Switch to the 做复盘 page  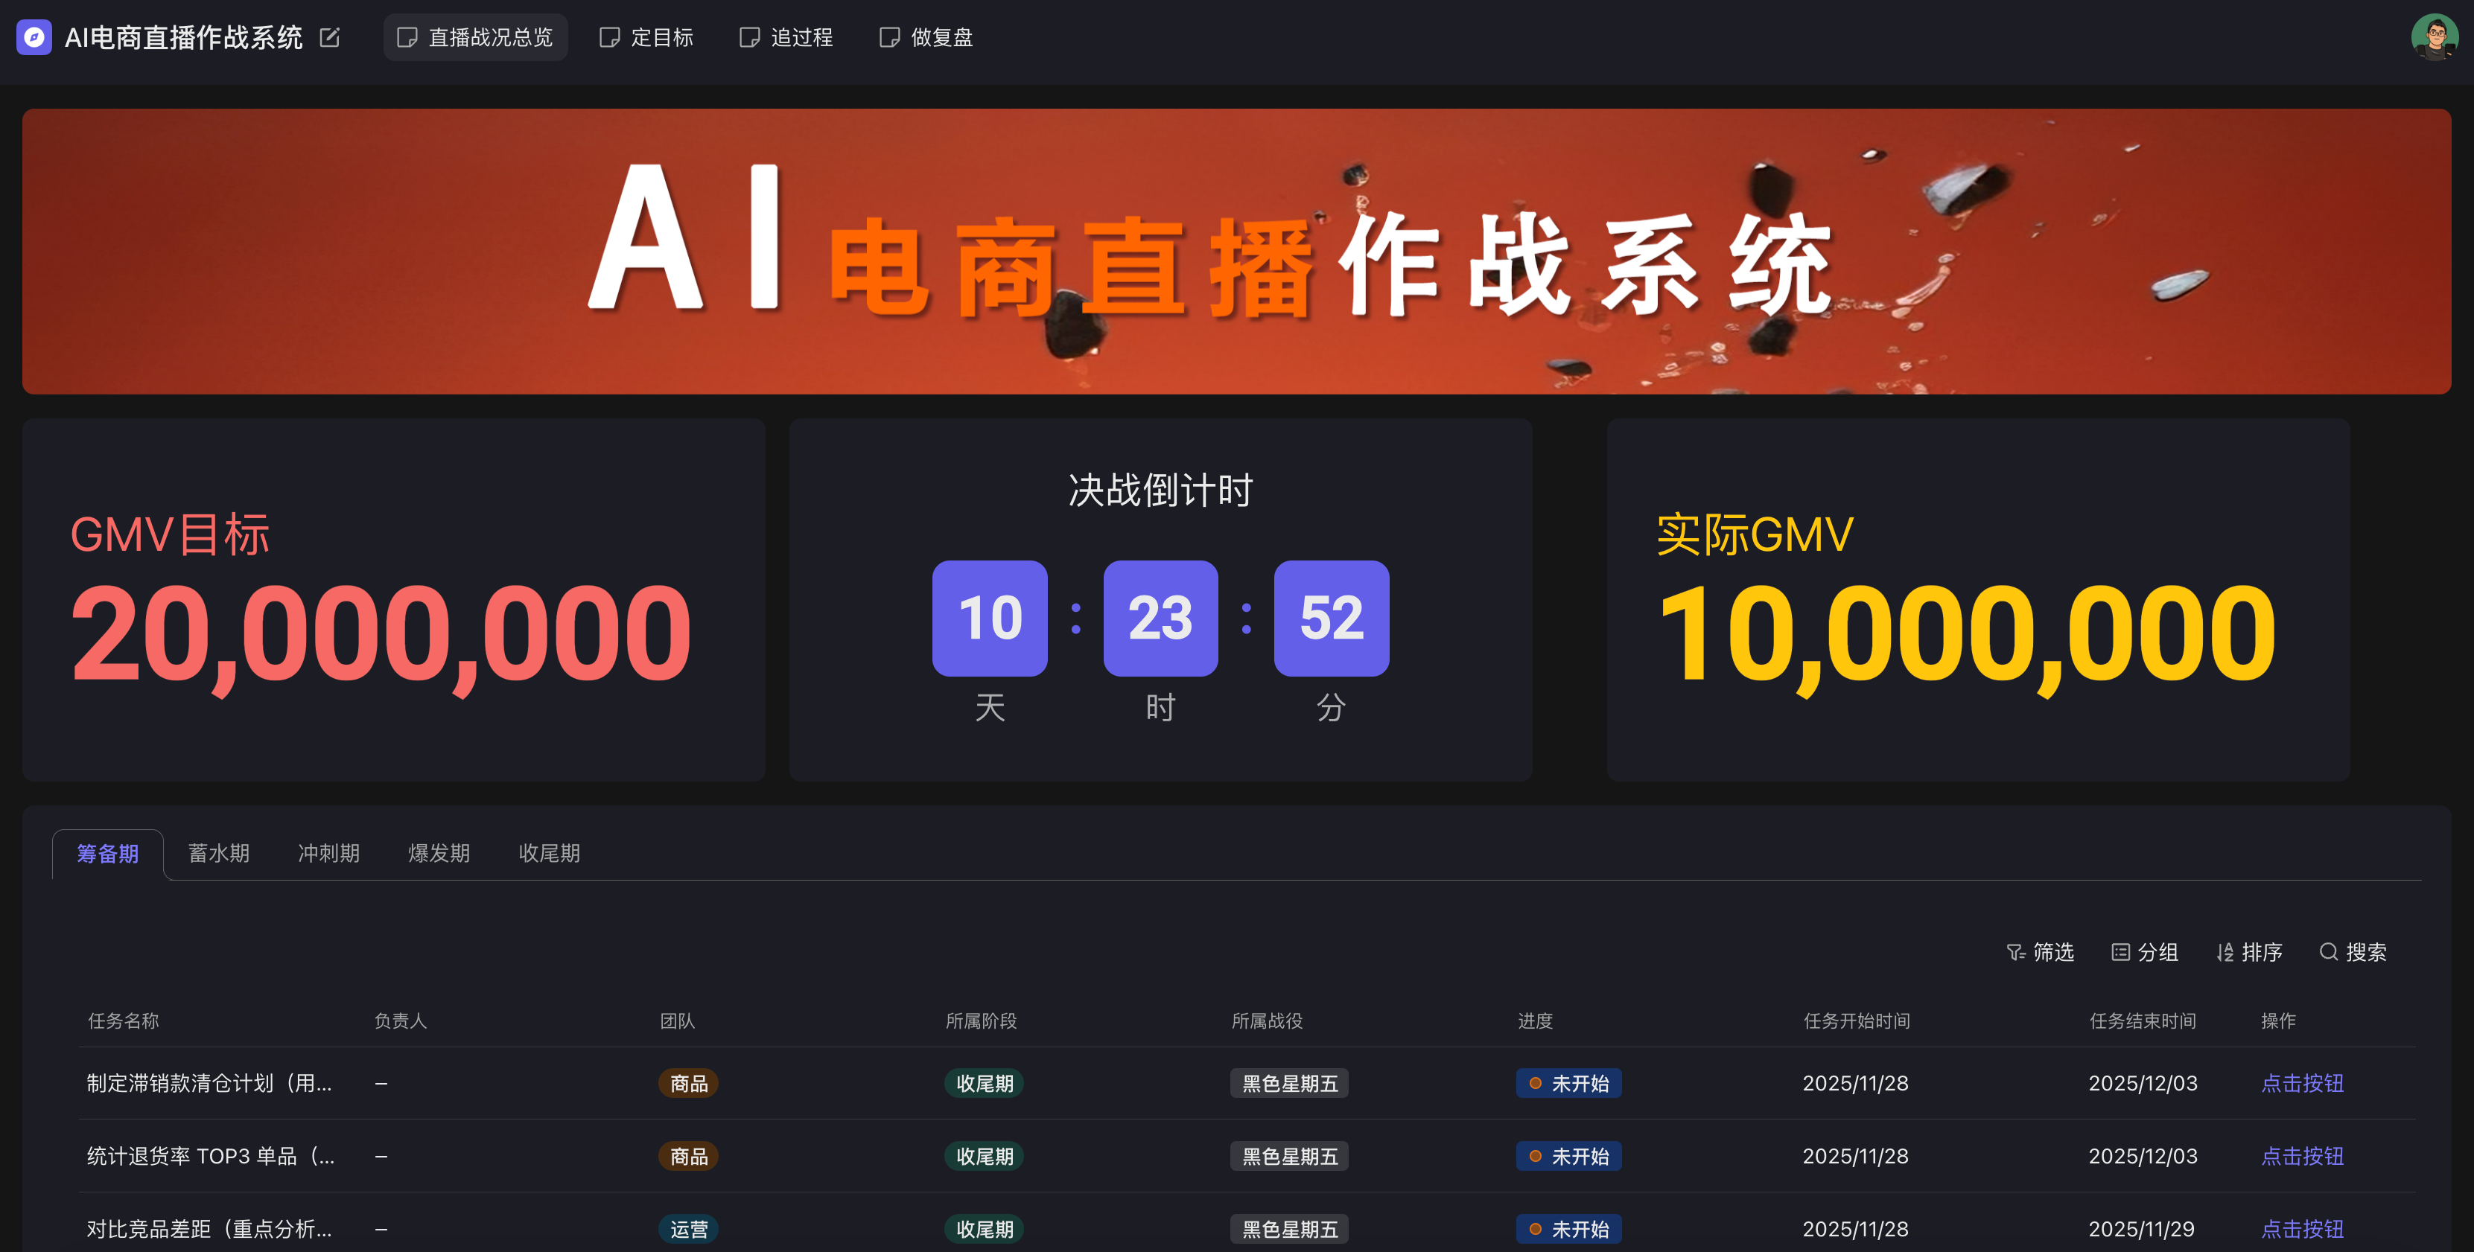[x=926, y=37]
